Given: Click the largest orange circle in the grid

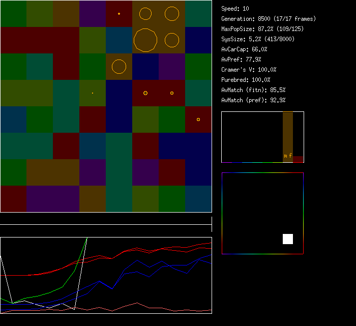Looking at the screenshot, I should (x=145, y=40).
